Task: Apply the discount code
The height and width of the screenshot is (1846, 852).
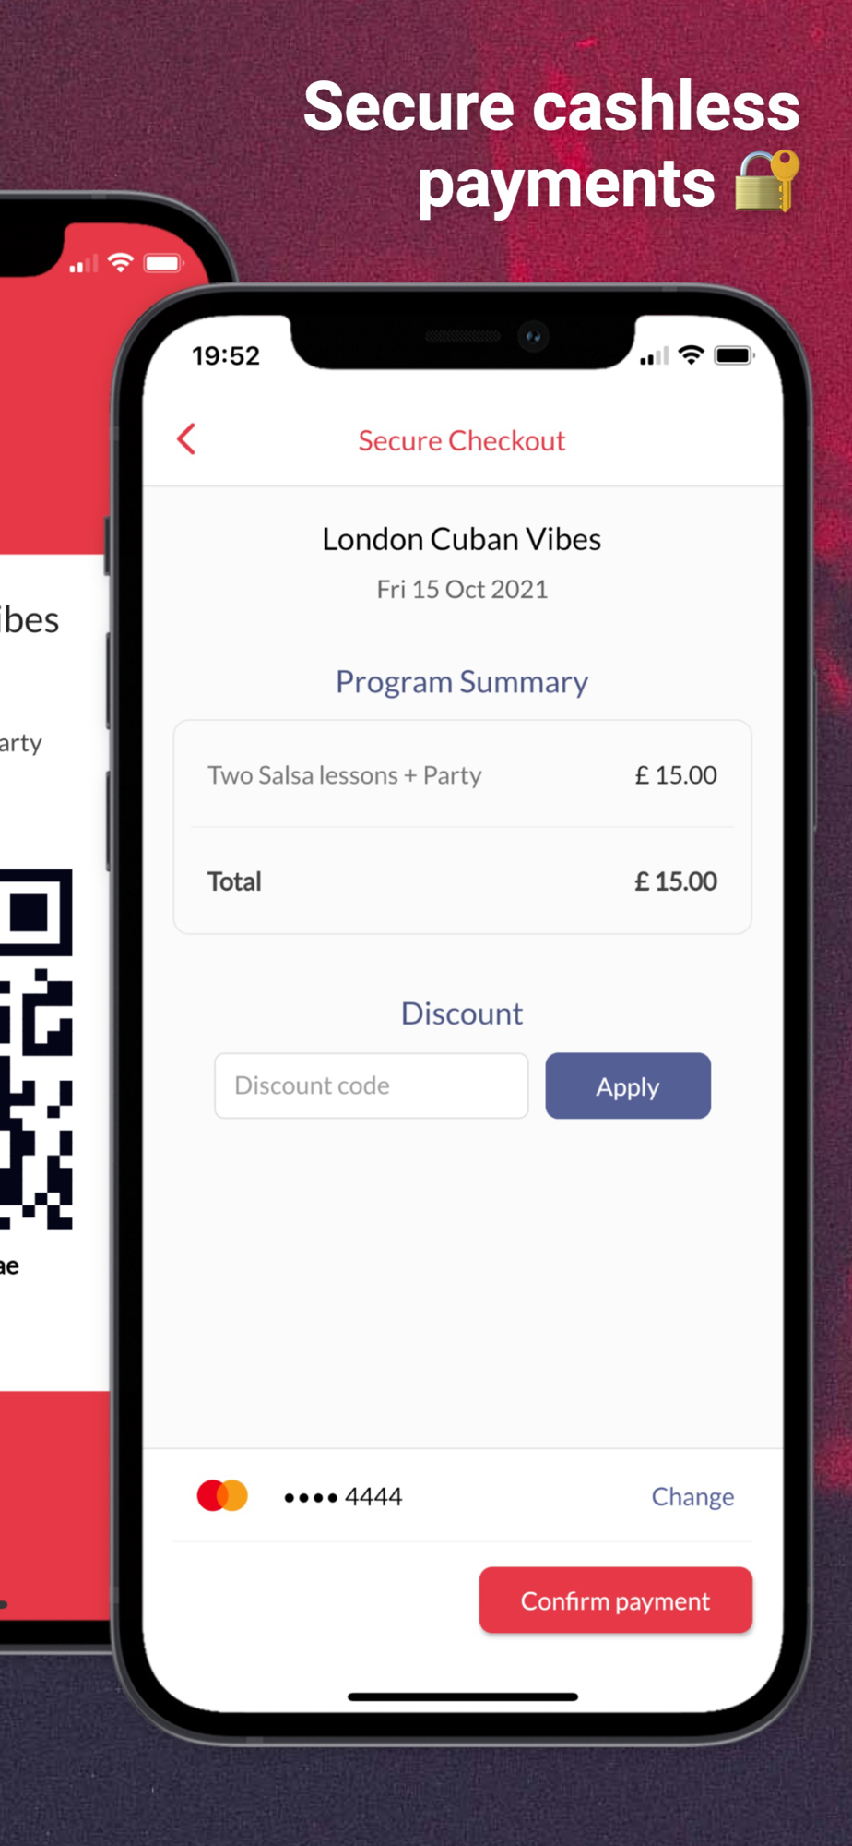Action: pos(628,1085)
